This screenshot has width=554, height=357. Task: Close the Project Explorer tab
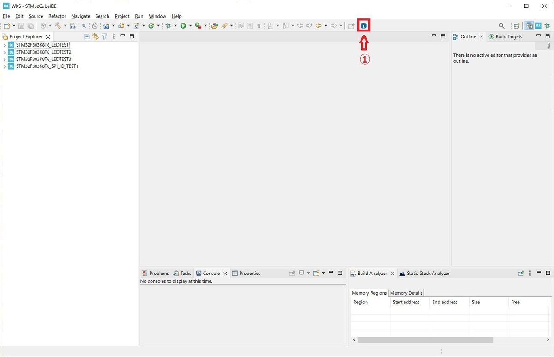click(x=48, y=36)
